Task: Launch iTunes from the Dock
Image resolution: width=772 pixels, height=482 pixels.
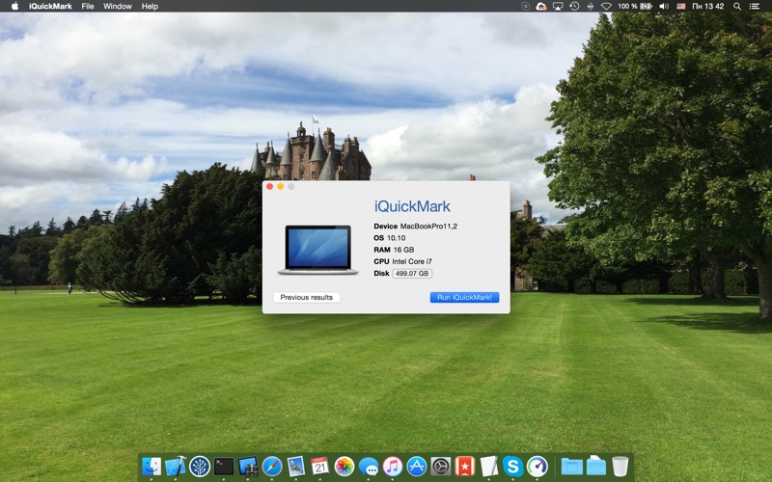Action: coord(393,466)
